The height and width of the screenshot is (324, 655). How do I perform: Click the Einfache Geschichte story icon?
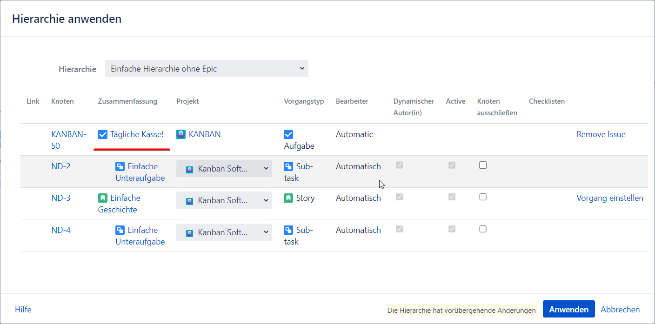tap(103, 198)
